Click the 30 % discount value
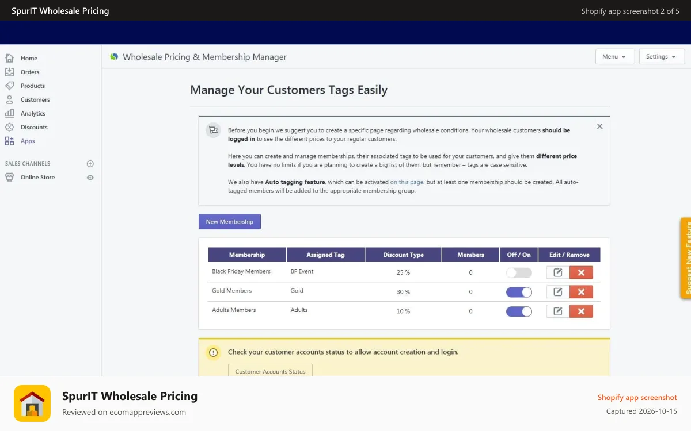 (x=403, y=292)
